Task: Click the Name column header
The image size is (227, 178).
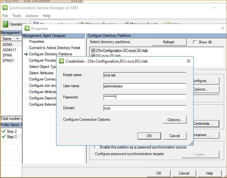Action: click(11, 39)
